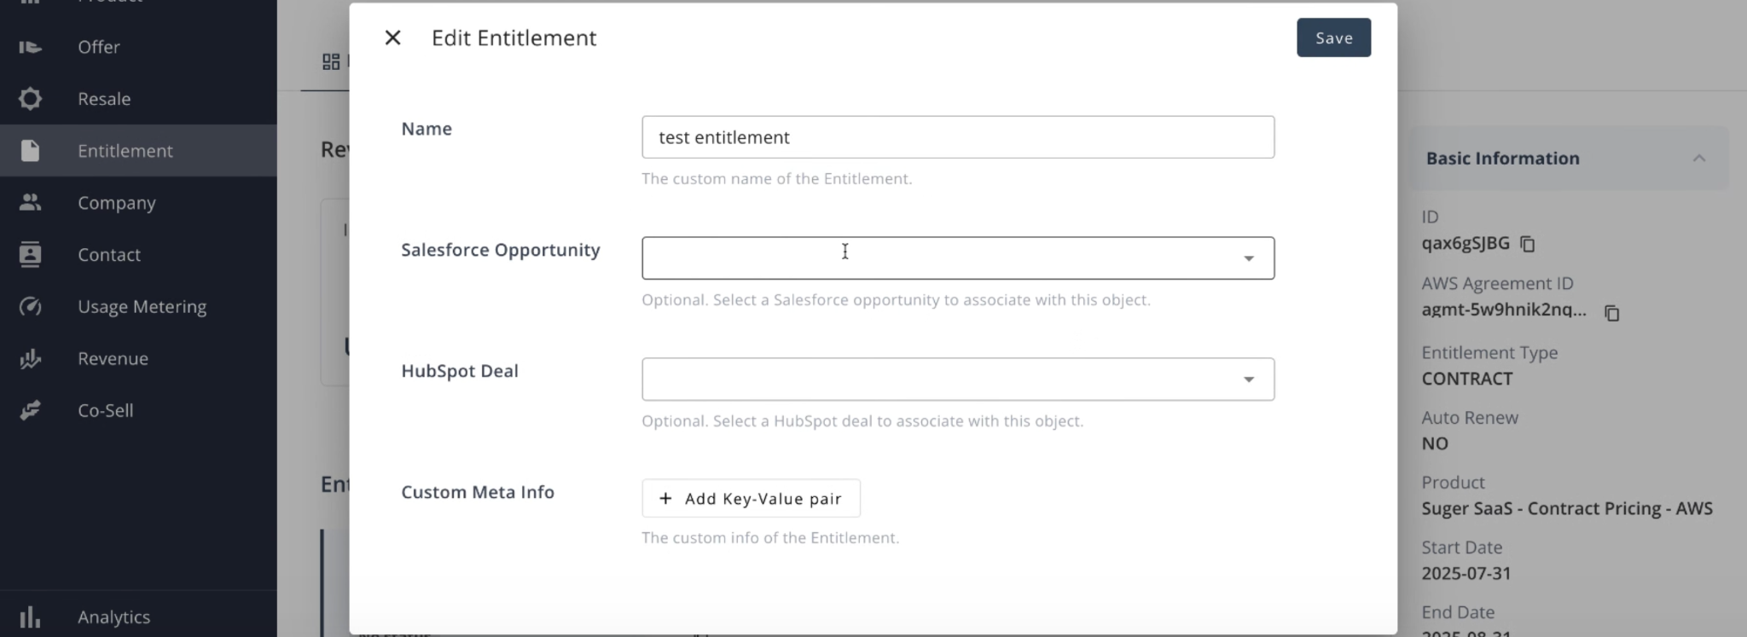This screenshot has width=1747, height=637.
Task: Click the Company people icon
Action: [31, 203]
